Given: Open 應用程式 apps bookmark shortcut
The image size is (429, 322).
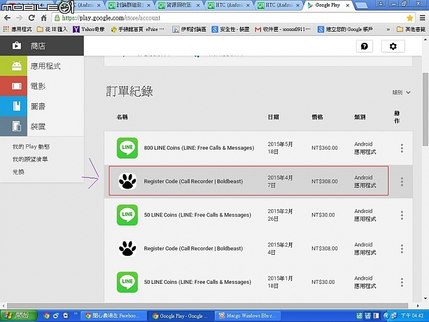Looking at the screenshot, I should pyautogui.click(x=18, y=29).
